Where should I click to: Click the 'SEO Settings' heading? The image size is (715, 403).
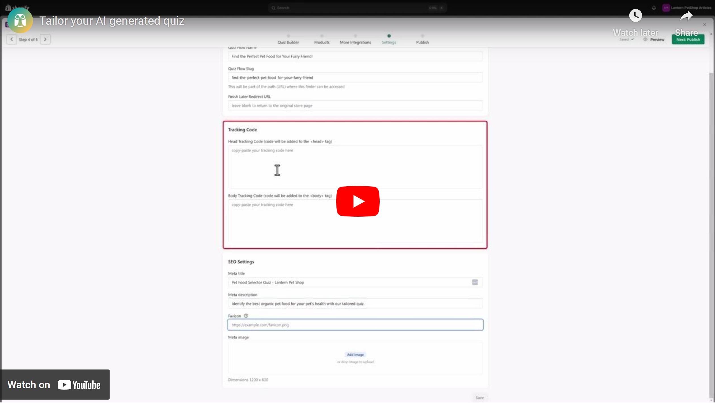tap(241, 262)
